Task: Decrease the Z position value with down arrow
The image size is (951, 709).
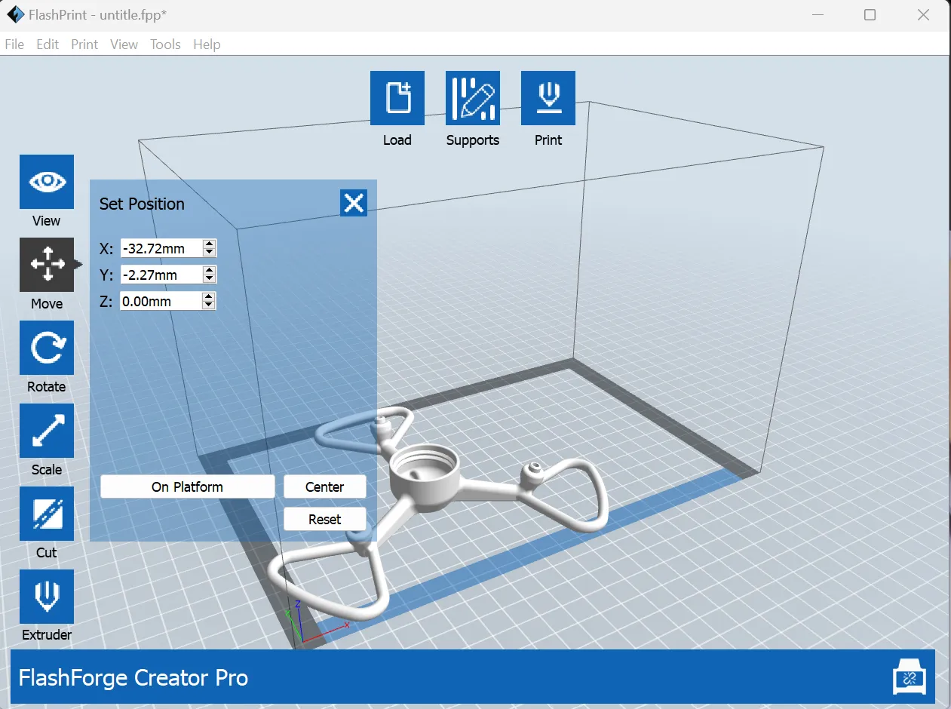Action: tap(210, 305)
